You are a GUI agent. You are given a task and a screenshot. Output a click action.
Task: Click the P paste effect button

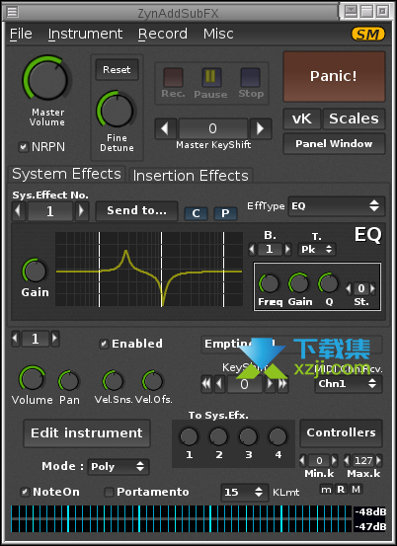(x=225, y=213)
